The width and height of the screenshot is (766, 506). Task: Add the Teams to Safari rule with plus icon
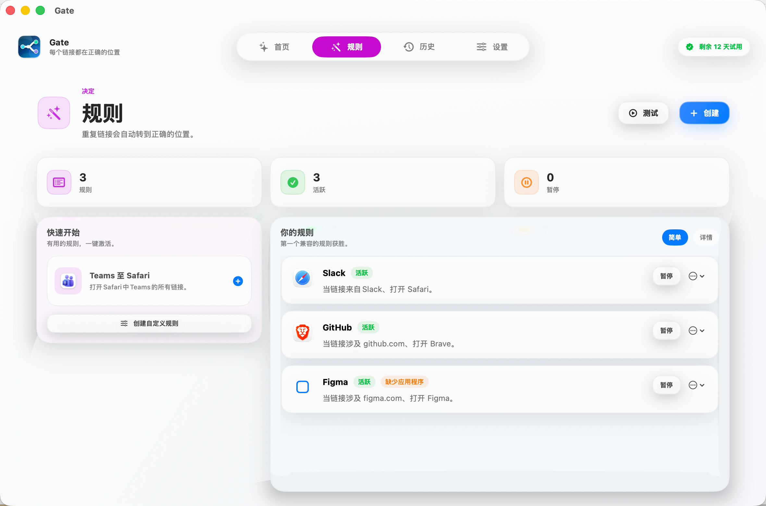[x=238, y=281]
